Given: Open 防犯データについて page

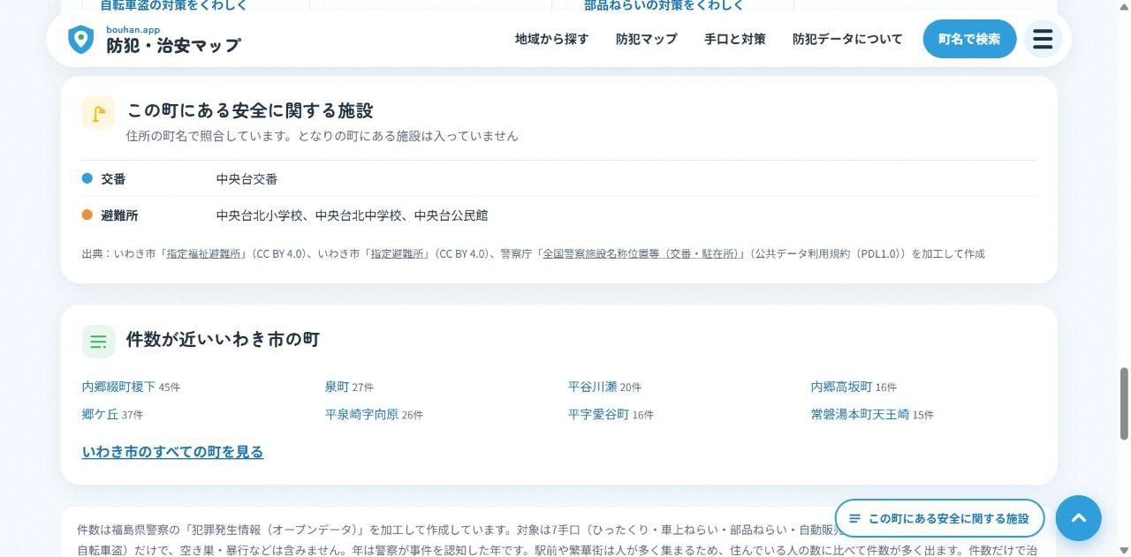Looking at the screenshot, I should click(847, 39).
